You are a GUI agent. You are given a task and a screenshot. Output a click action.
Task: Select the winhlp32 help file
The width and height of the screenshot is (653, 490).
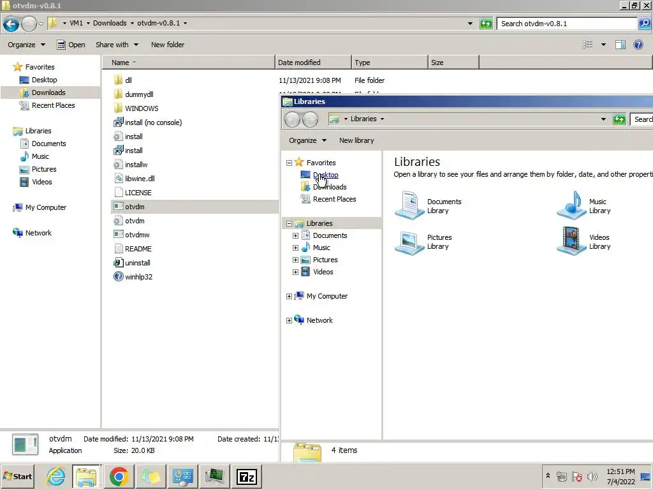click(133, 277)
